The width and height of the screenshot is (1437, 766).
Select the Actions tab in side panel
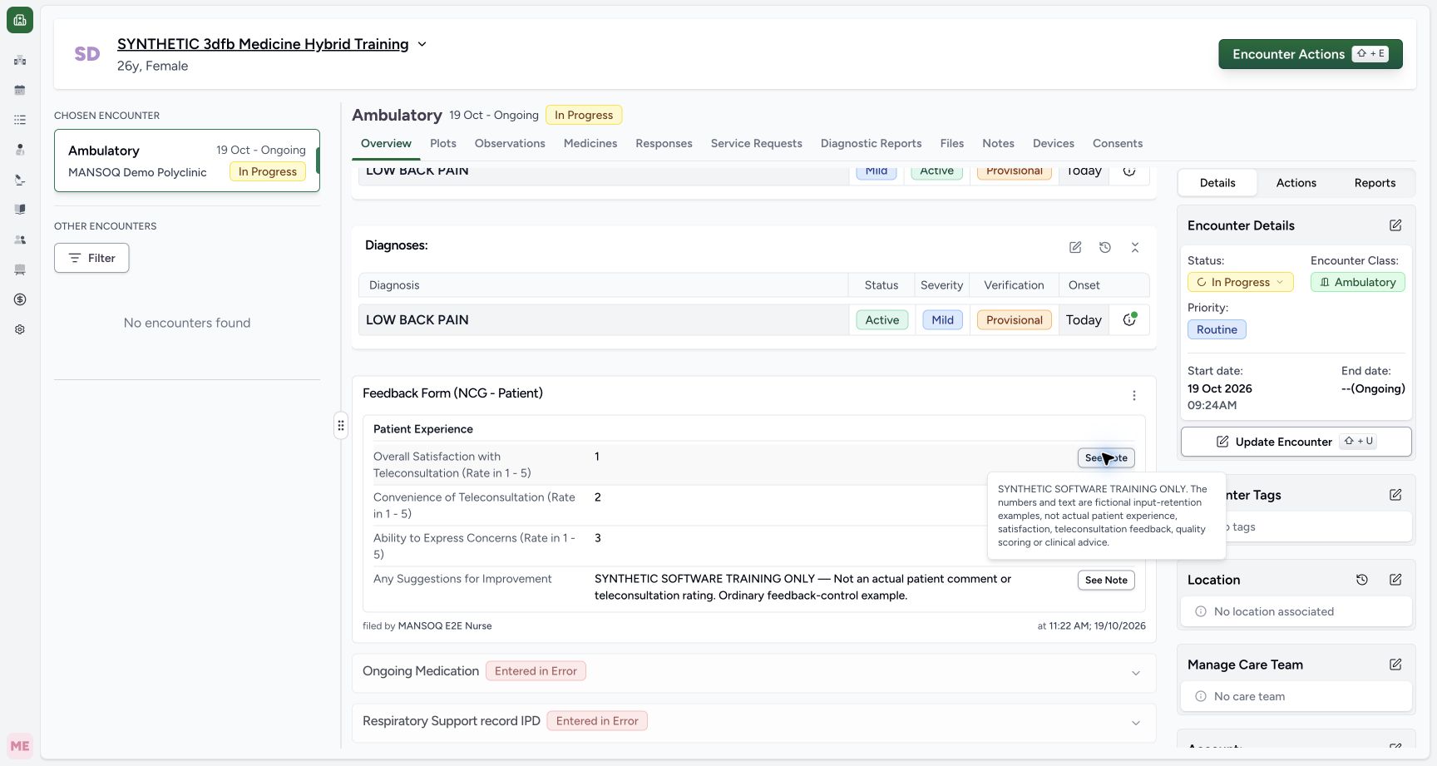tap(1296, 183)
